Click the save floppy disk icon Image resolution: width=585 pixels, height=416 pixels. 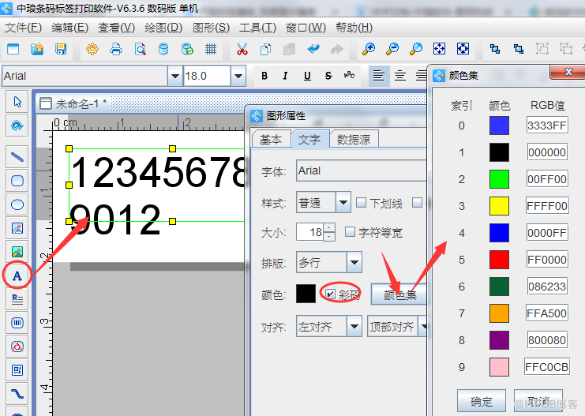click(x=61, y=49)
